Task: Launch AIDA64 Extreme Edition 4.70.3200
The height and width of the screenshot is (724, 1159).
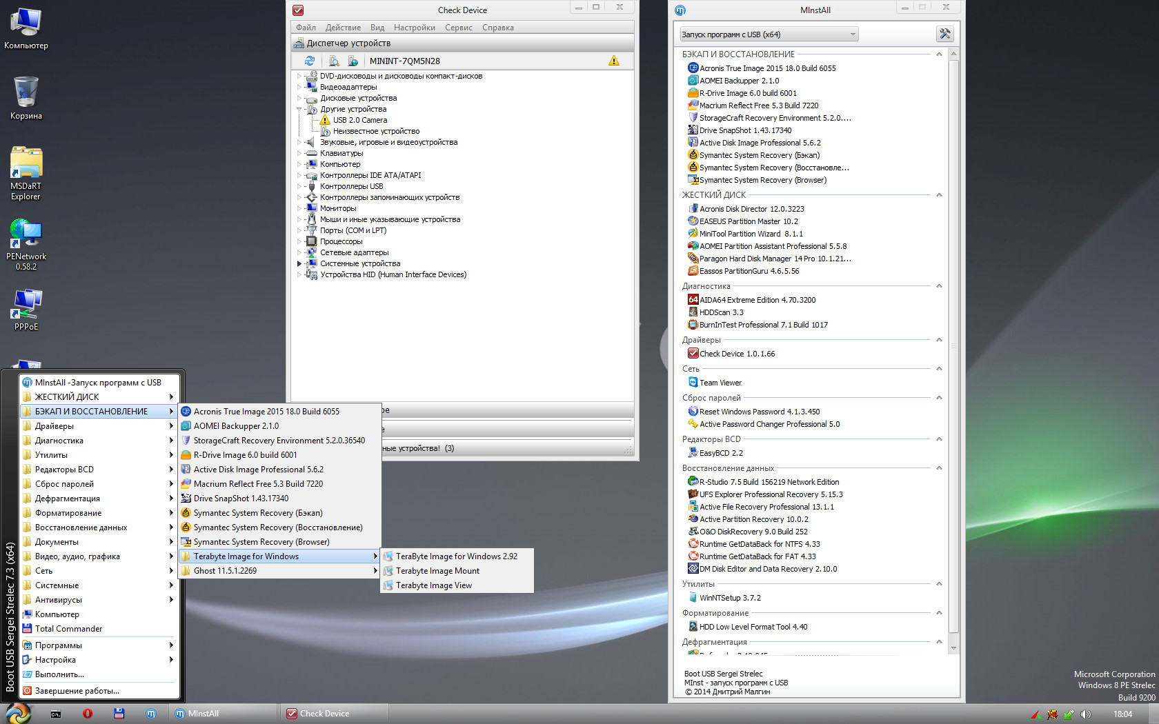Action: (757, 299)
